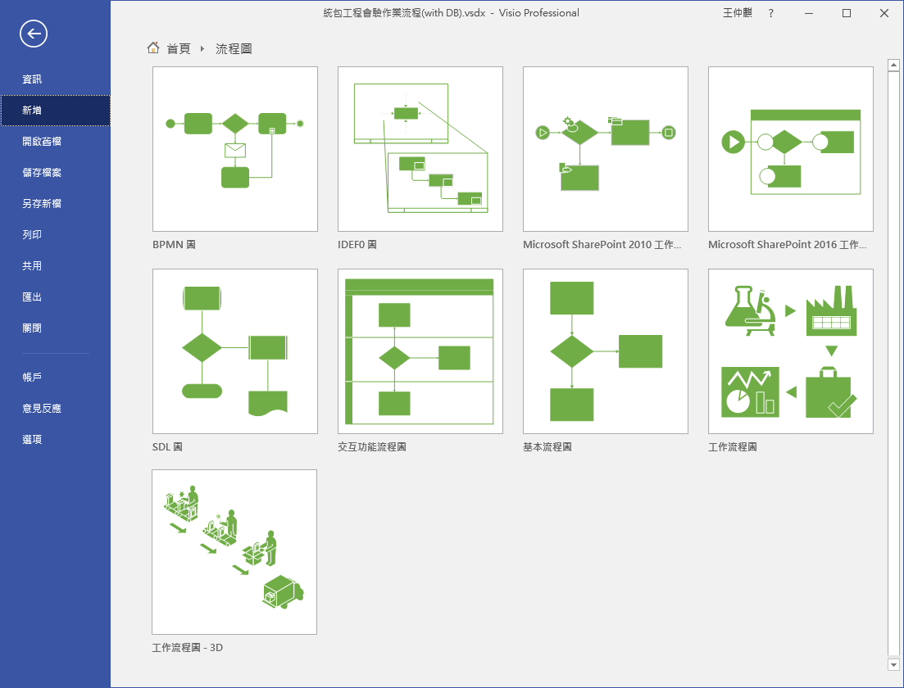Click the scrollbar up arrow
The height and width of the screenshot is (688, 904).
[893, 65]
